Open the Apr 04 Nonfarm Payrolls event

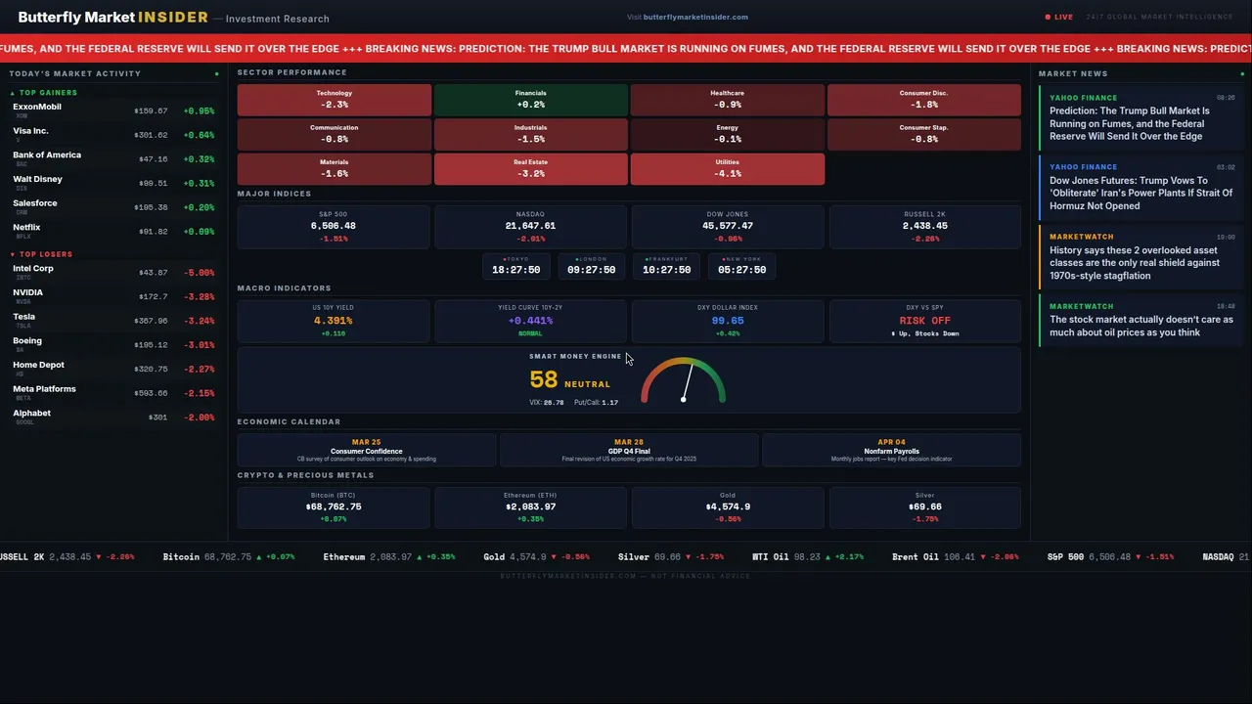[891, 450]
